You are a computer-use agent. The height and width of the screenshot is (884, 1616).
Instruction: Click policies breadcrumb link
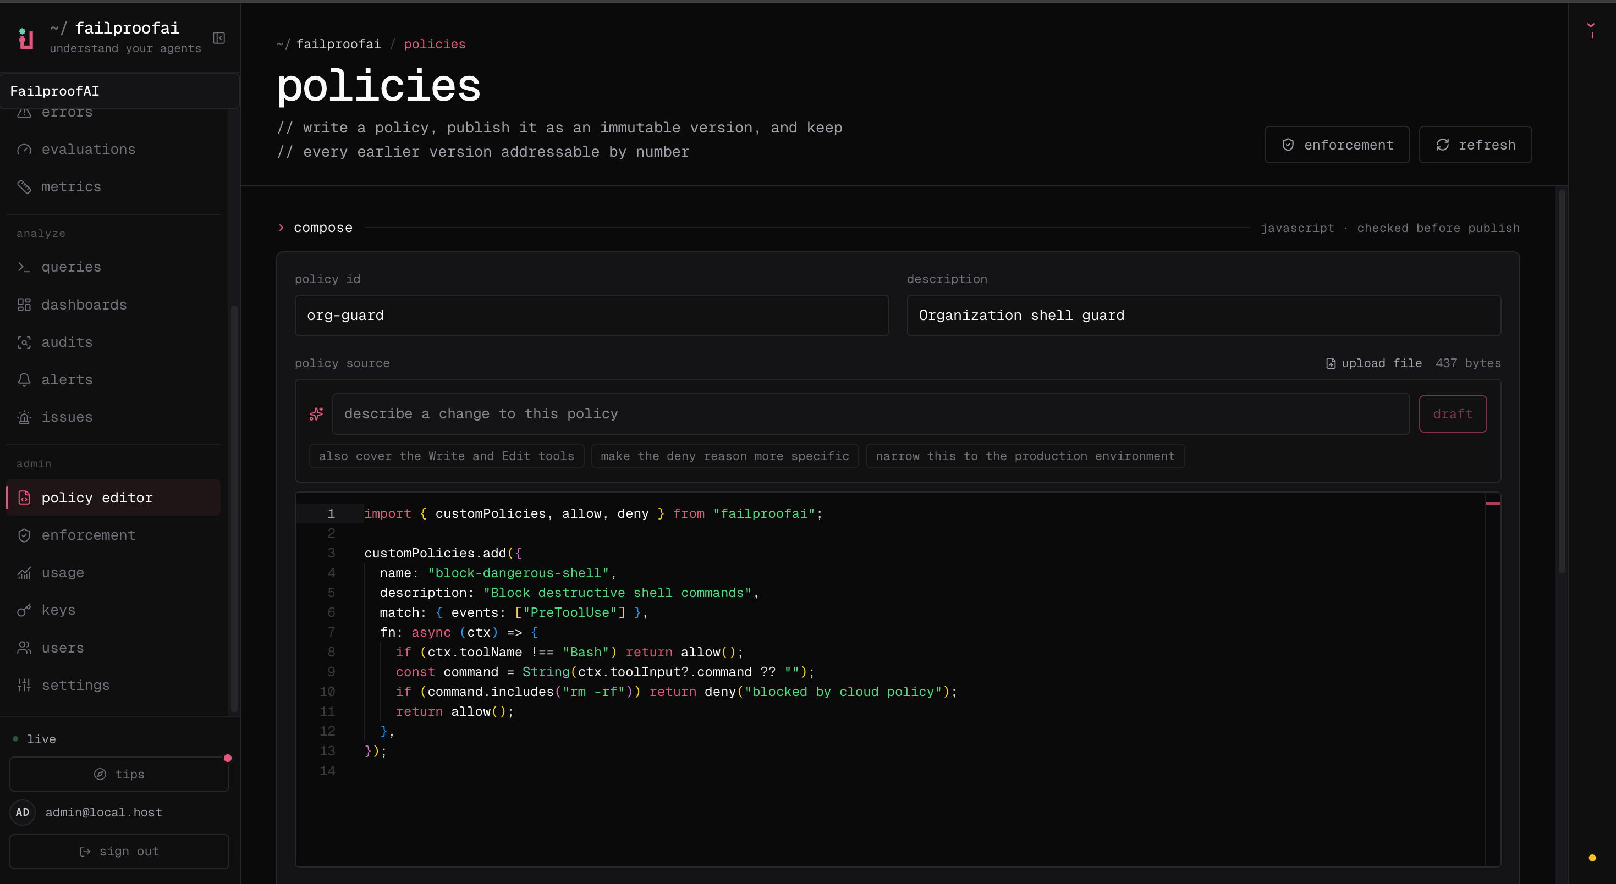(x=435, y=44)
